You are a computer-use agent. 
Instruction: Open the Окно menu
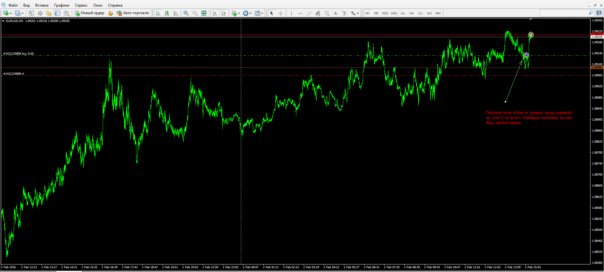coord(98,5)
